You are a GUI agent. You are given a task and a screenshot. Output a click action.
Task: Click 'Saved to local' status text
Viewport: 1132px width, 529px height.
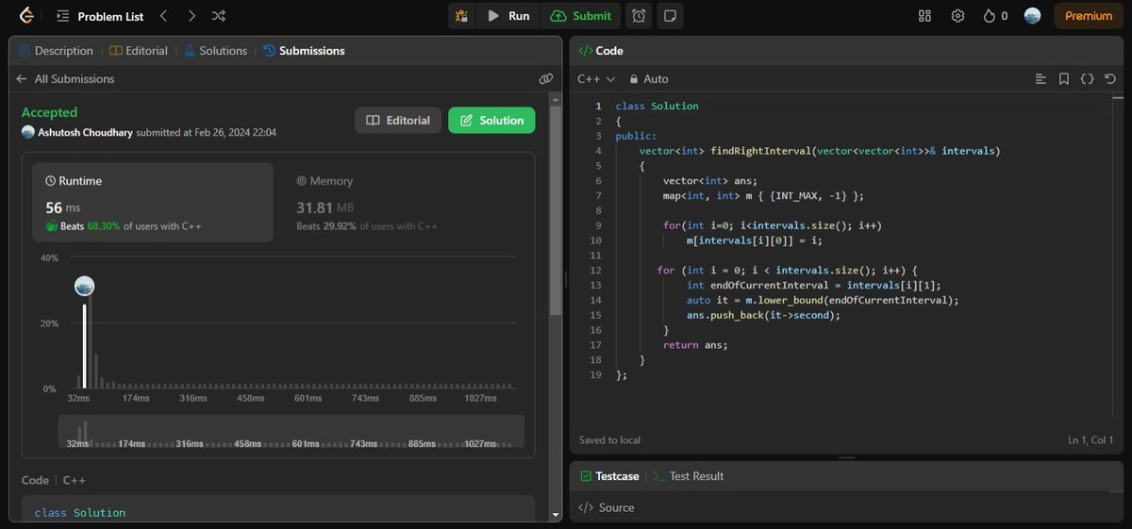click(609, 440)
